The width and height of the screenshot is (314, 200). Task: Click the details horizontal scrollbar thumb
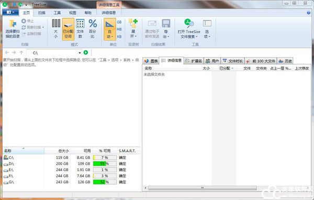click(x=202, y=188)
